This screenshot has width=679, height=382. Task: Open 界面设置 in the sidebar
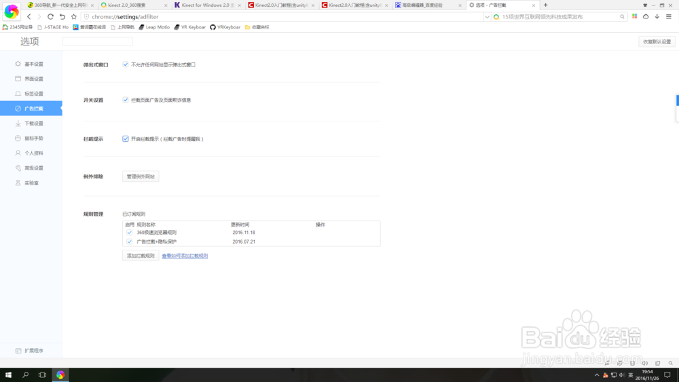(x=31, y=79)
